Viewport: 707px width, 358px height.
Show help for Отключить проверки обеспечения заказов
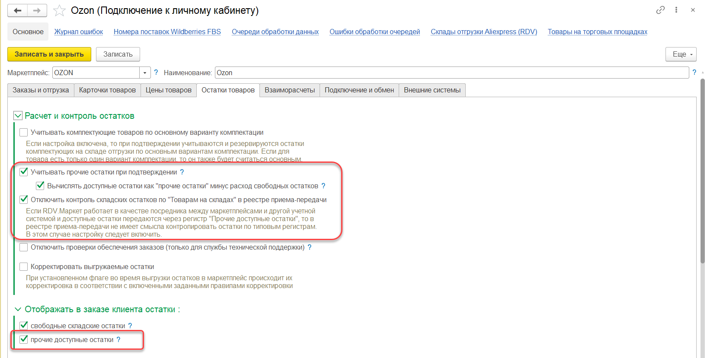310,247
